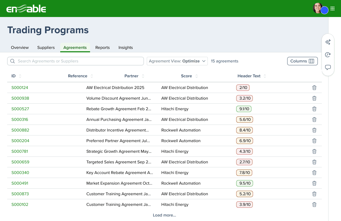Click Load more link
The width and height of the screenshot is (341, 221).
point(164,215)
